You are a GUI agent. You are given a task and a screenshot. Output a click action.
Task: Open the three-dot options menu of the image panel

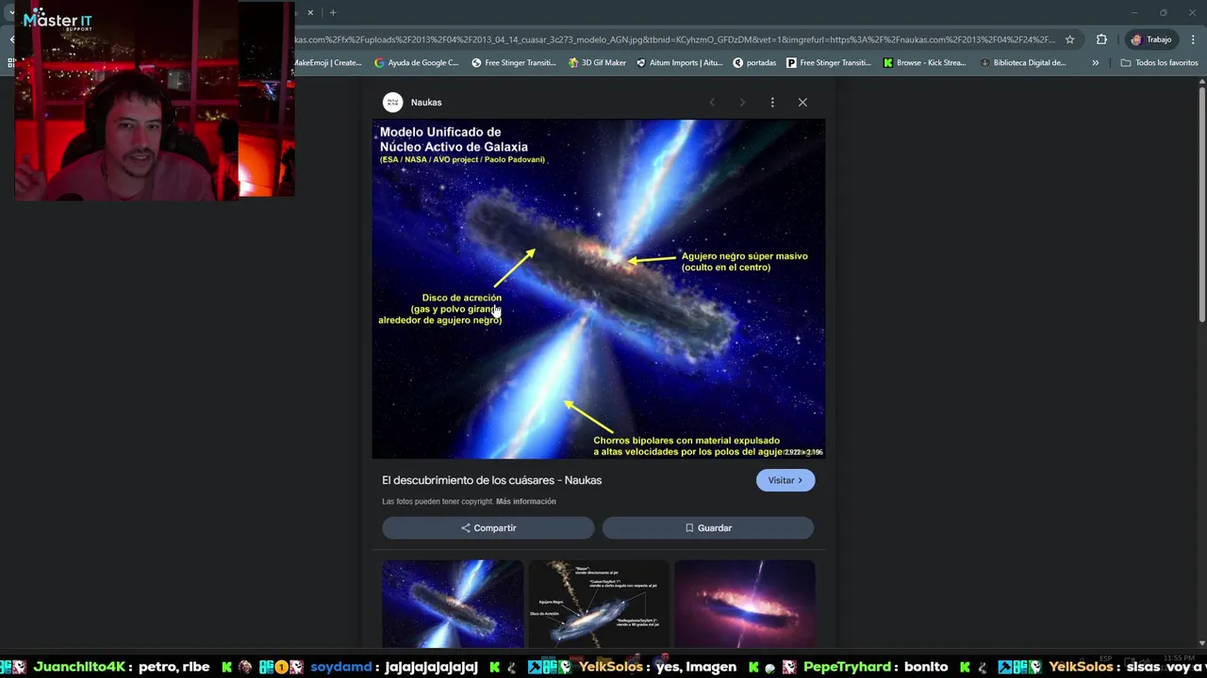772,102
